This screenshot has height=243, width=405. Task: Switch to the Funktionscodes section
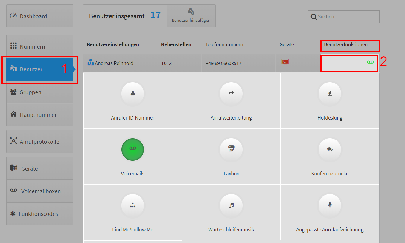[x=40, y=214]
